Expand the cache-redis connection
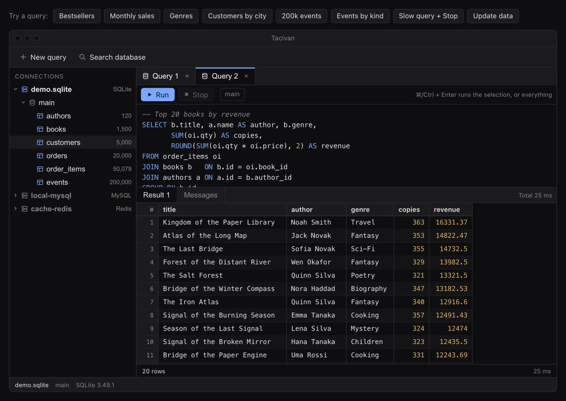The image size is (566, 401). click(x=15, y=209)
